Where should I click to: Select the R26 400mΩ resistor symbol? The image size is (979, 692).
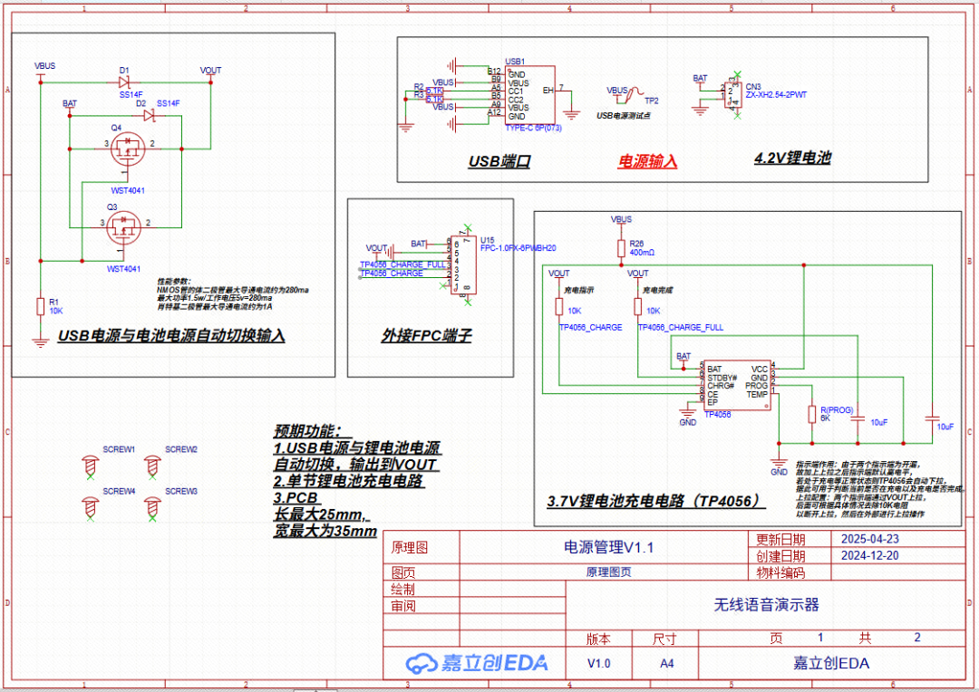[621, 248]
